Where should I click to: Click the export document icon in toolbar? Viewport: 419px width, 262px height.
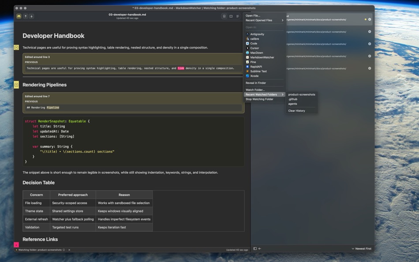(x=224, y=16)
